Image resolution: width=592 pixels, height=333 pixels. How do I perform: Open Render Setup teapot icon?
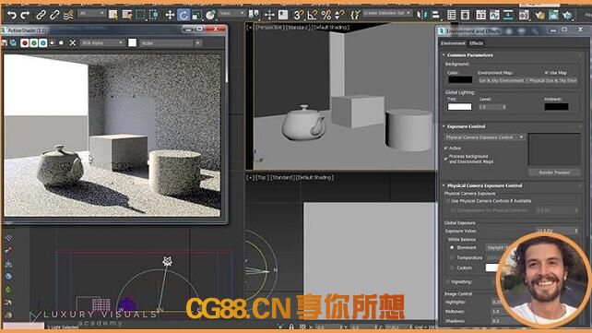click(539, 15)
